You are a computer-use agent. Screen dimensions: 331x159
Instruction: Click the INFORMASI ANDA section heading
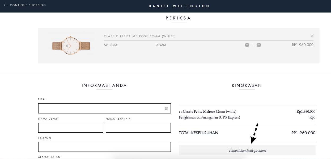point(104,85)
